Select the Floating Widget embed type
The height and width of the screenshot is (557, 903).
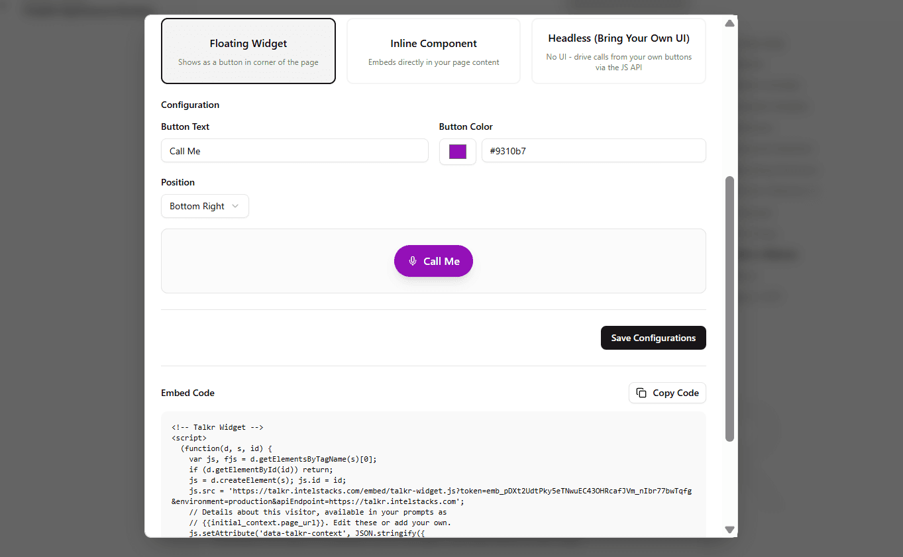(248, 51)
